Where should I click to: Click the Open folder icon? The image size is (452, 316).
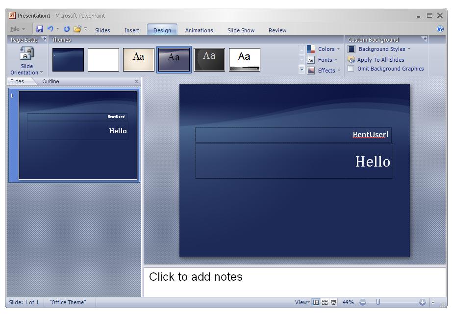click(77, 30)
